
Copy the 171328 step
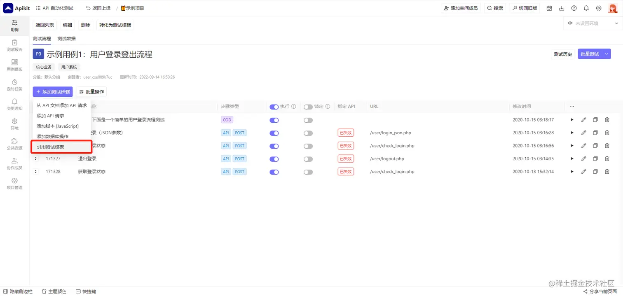click(x=595, y=172)
